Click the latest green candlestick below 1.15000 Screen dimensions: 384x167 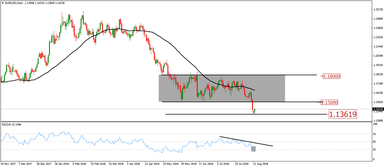[255, 111]
